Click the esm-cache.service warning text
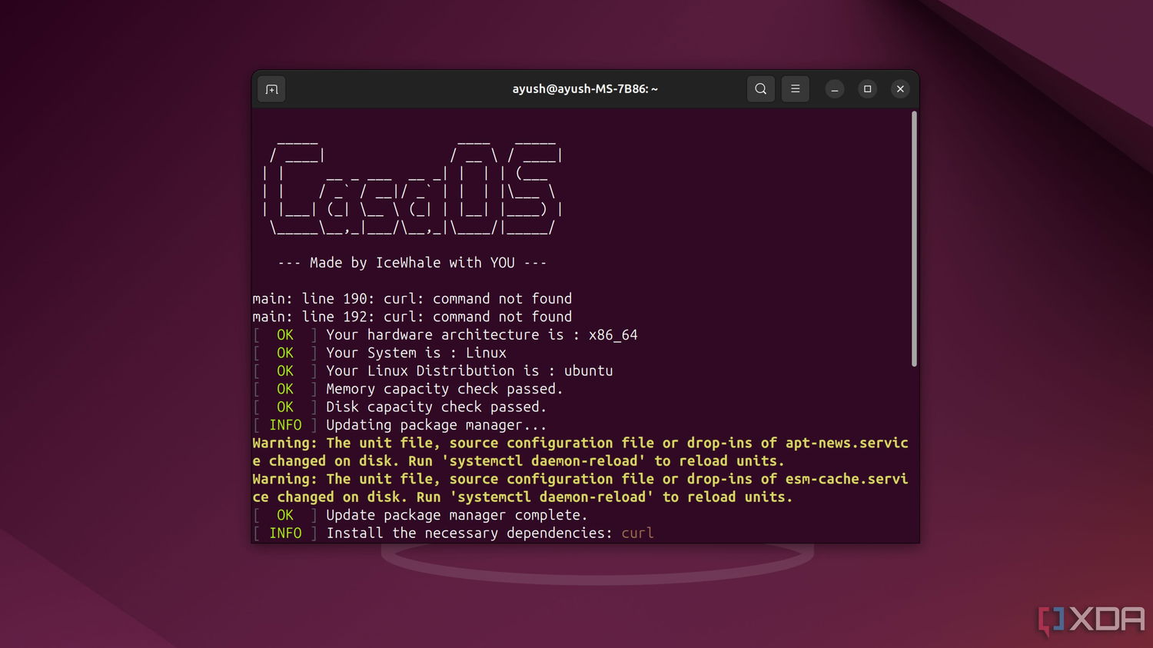This screenshot has height=648, width=1153. pos(580,488)
